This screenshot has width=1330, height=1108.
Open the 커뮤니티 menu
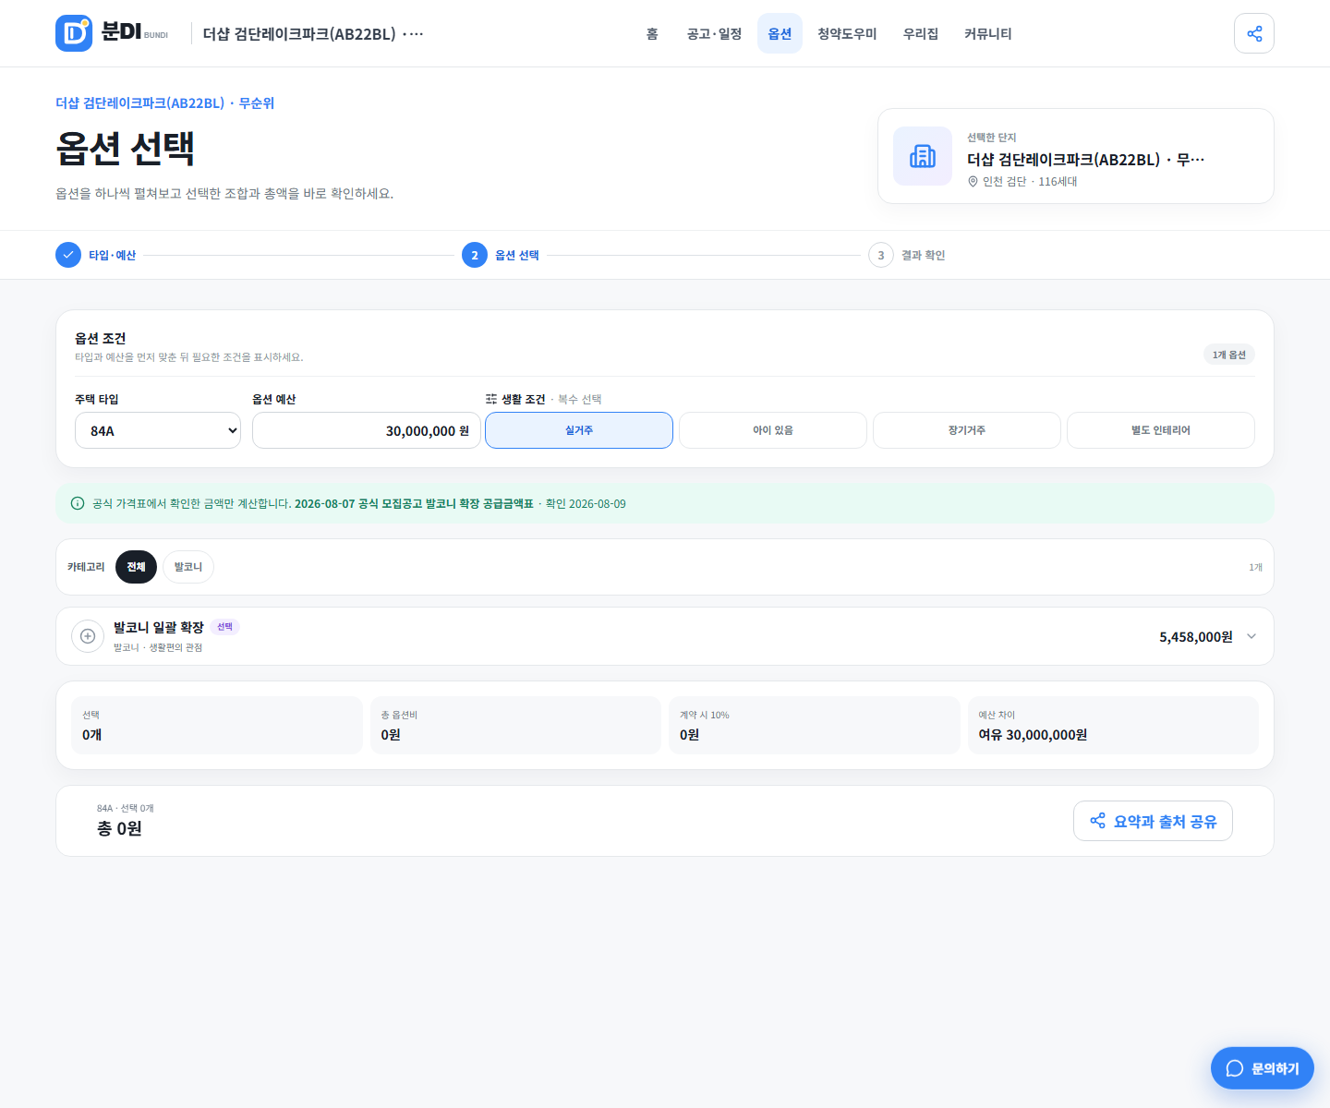tap(988, 33)
